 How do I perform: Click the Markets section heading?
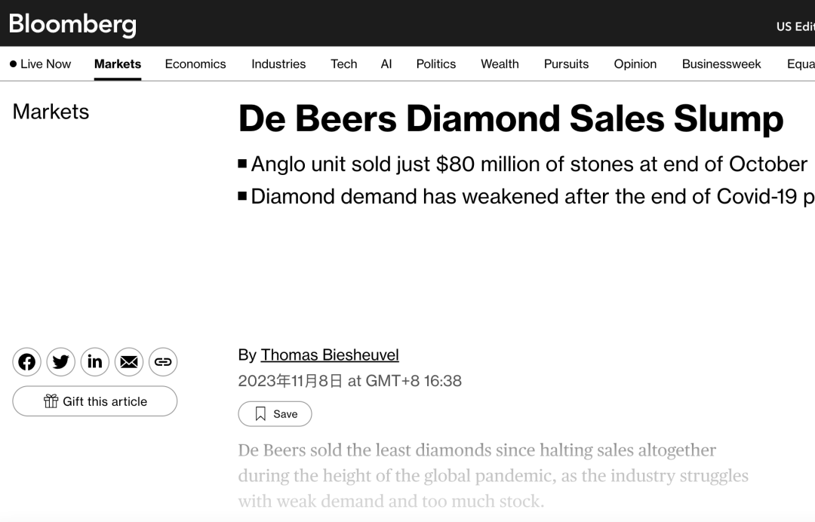click(x=51, y=112)
